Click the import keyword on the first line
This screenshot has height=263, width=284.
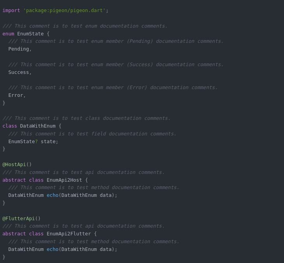[x=11, y=11]
